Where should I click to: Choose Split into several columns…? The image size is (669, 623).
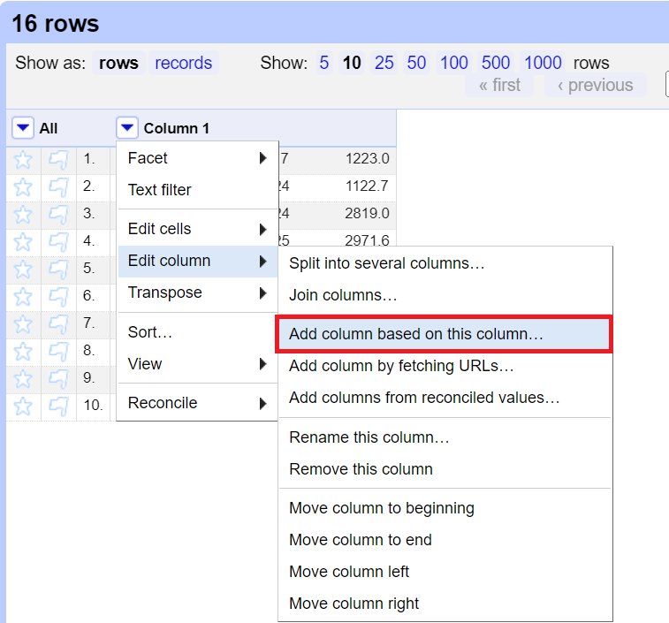[x=445, y=263]
